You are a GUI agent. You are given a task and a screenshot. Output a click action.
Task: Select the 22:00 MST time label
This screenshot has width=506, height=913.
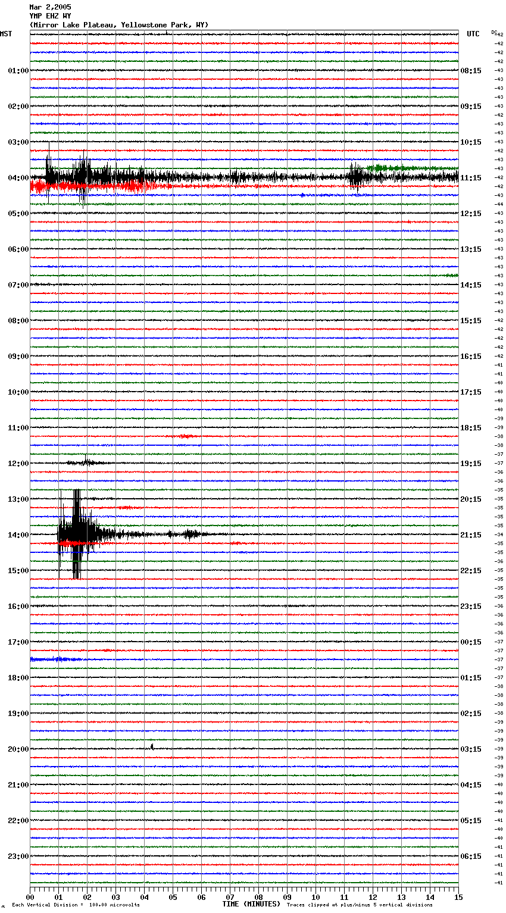[18, 821]
